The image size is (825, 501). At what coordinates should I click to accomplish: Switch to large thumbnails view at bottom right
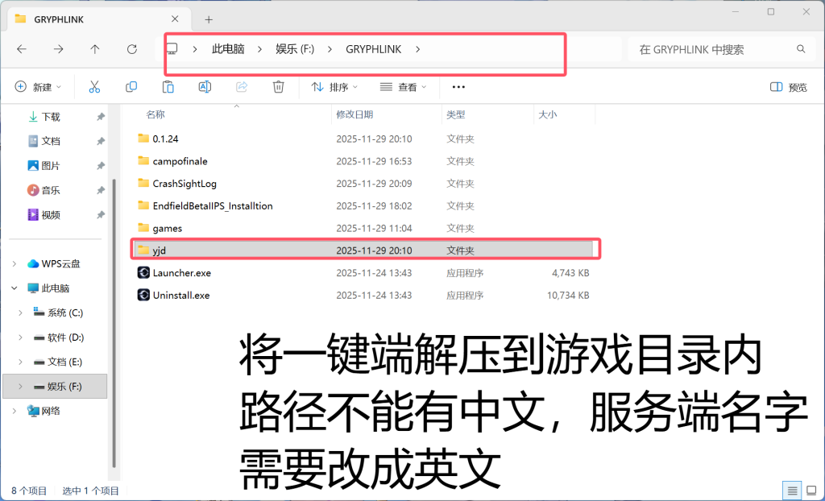click(x=810, y=489)
